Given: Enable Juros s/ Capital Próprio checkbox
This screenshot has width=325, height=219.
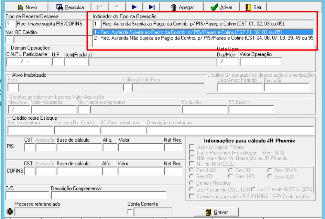Looking at the screenshot, I should click(x=192, y=147).
